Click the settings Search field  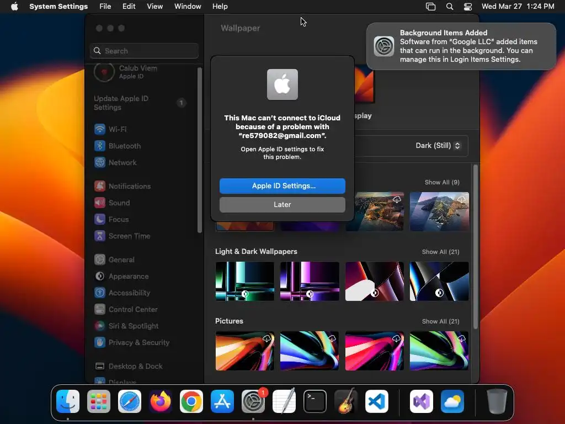[144, 51]
